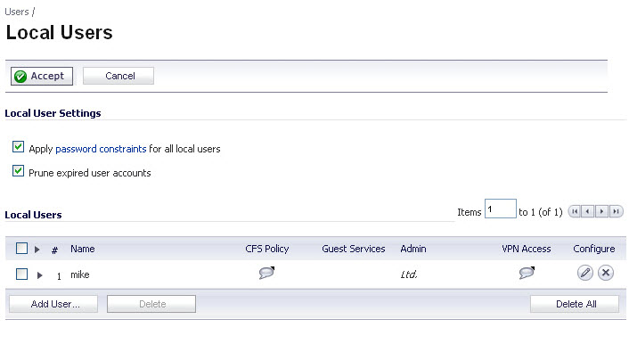Go to first page of items
Image resolution: width=629 pixels, height=344 pixels.
click(x=575, y=211)
